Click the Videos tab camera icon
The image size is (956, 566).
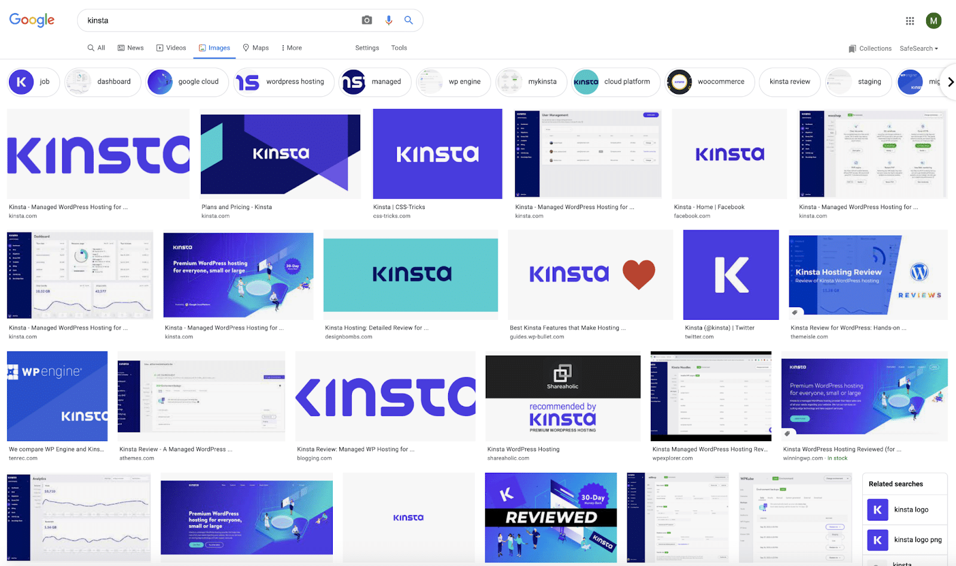(160, 47)
